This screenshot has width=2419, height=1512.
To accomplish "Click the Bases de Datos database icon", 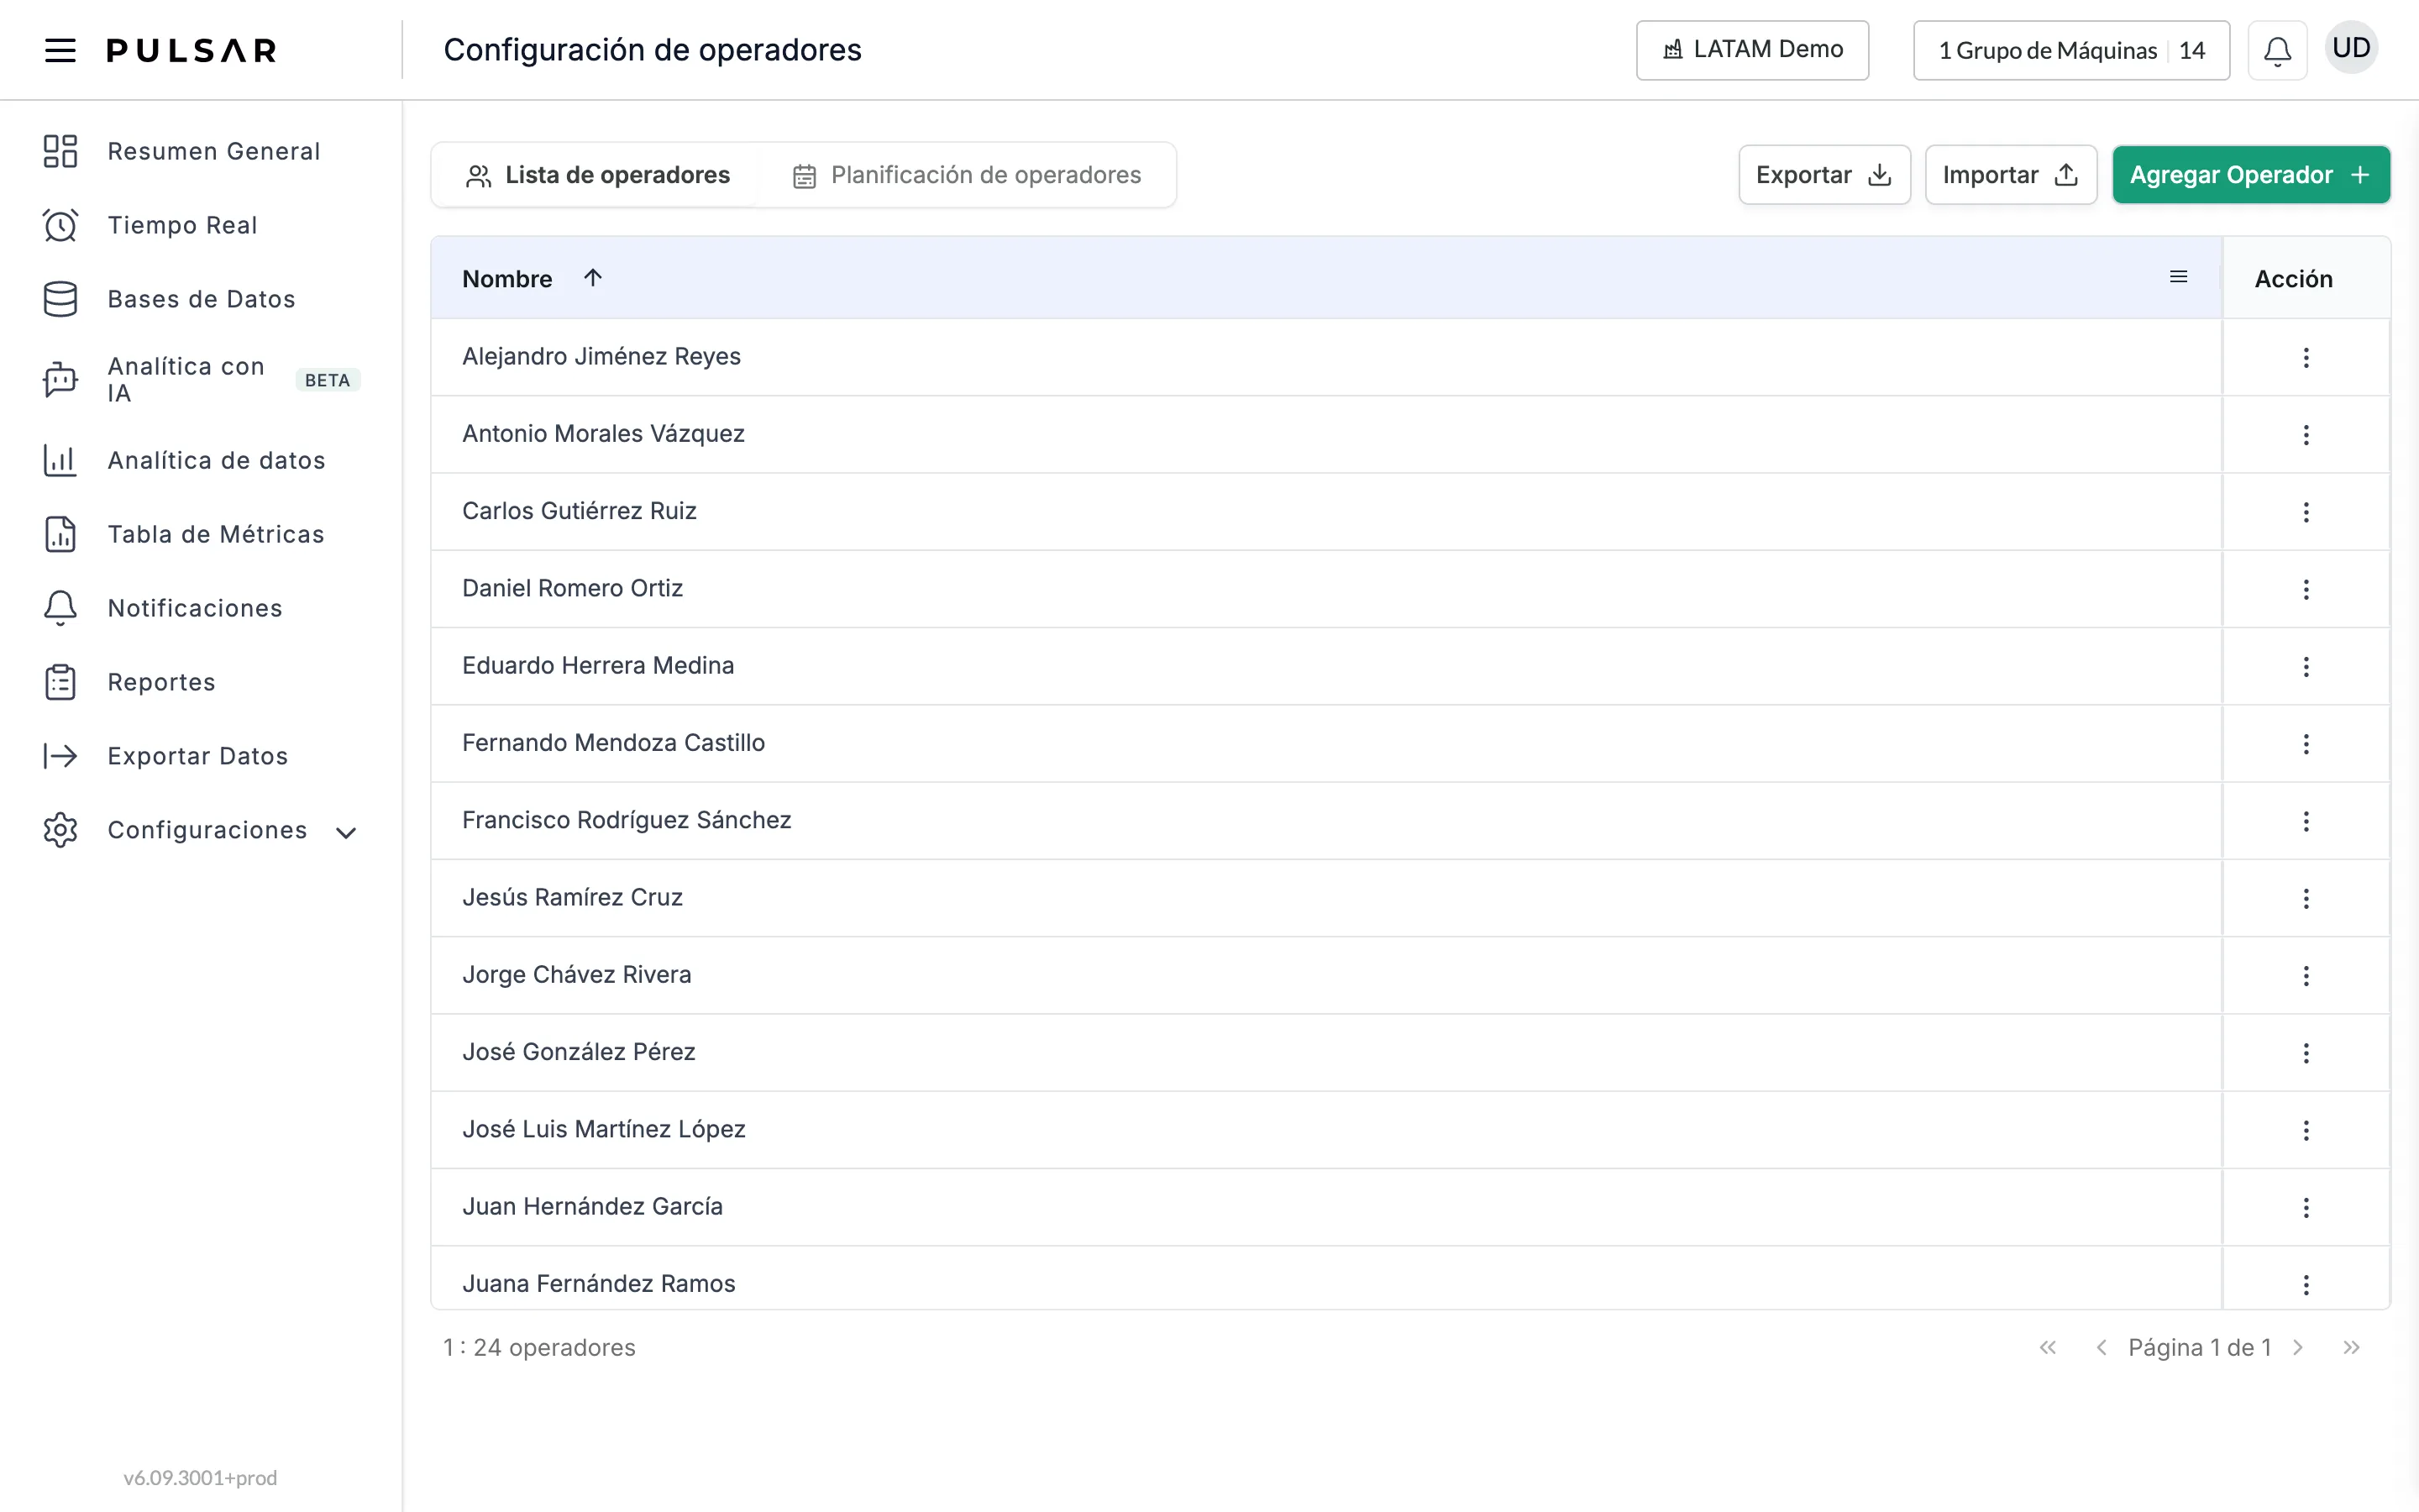I will [x=60, y=299].
